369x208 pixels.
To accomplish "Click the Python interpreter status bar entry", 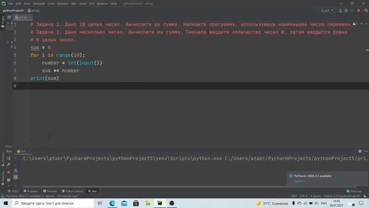I will 342,196.
